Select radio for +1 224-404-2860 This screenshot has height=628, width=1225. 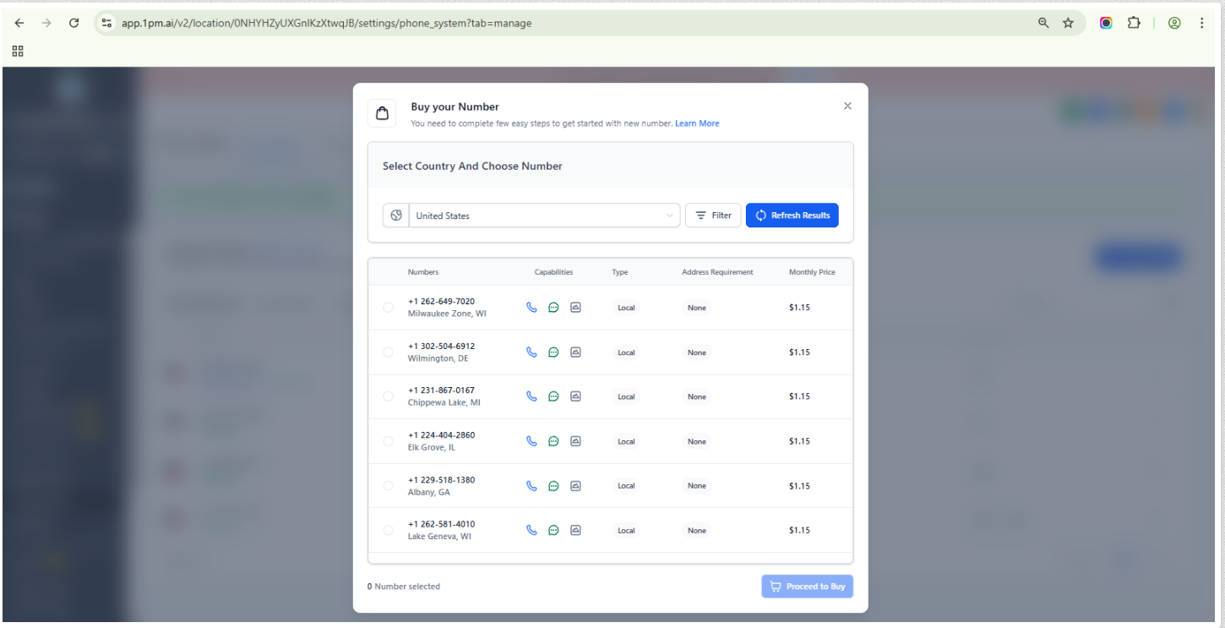pyautogui.click(x=389, y=441)
